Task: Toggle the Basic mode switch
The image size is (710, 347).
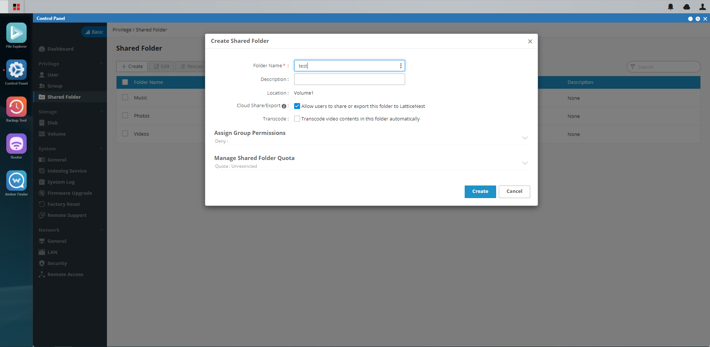Action: pos(94,32)
